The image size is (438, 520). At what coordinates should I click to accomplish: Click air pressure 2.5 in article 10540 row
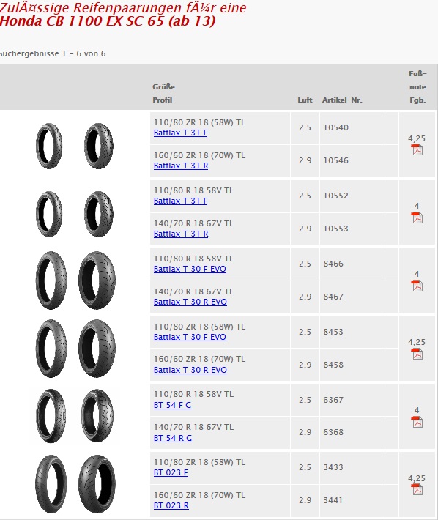click(x=305, y=127)
